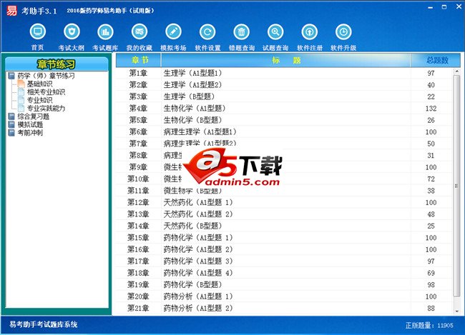Screen dimensions: 465x335
Task: Sort by the 标题 column header
Action: [x=286, y=60]
